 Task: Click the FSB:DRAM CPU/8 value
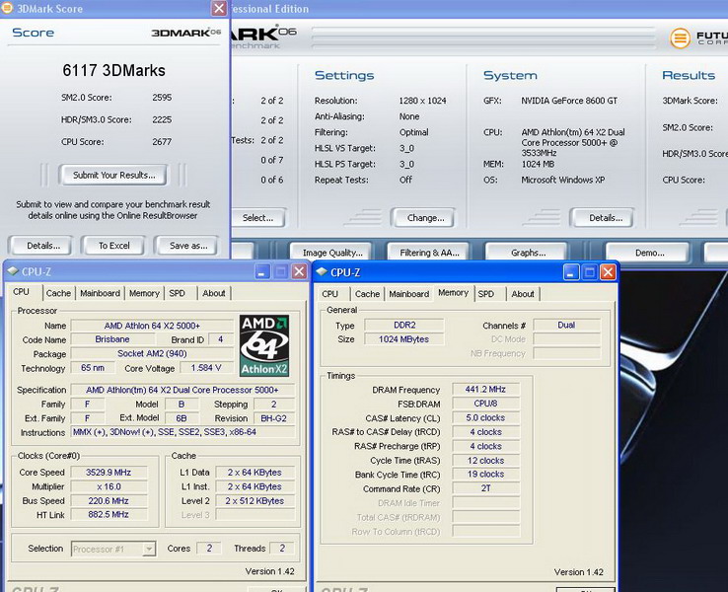(x=485, y=404)
